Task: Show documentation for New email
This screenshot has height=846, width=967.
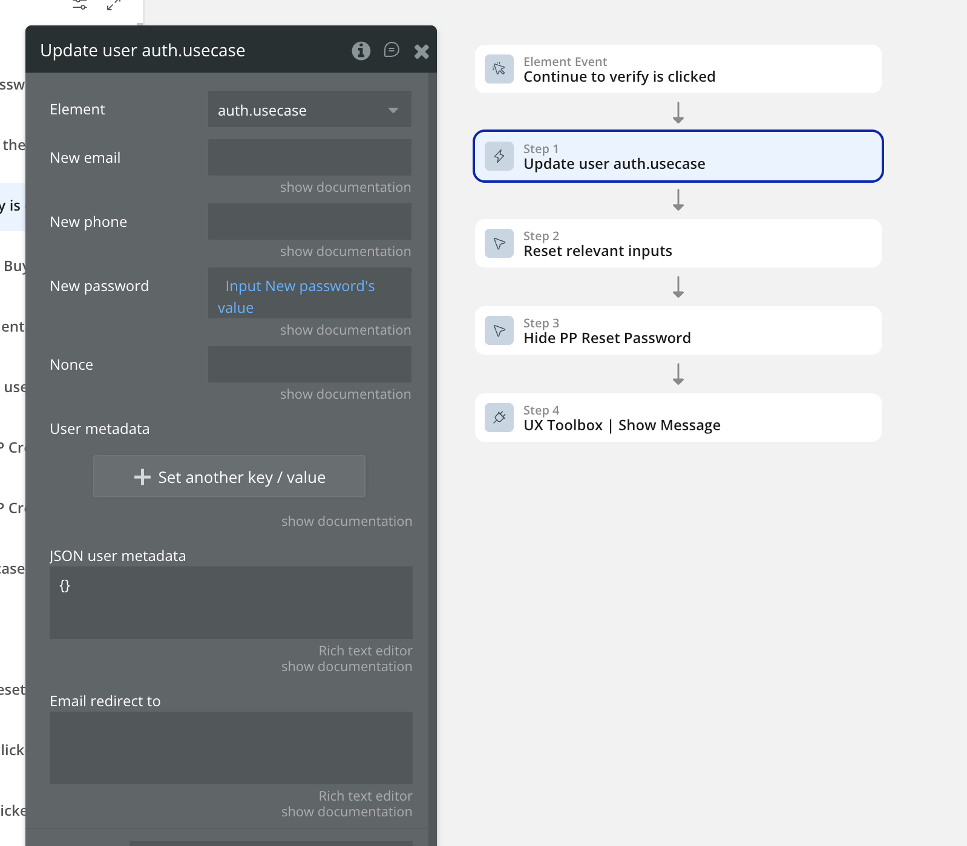Action: coord(345,188)
